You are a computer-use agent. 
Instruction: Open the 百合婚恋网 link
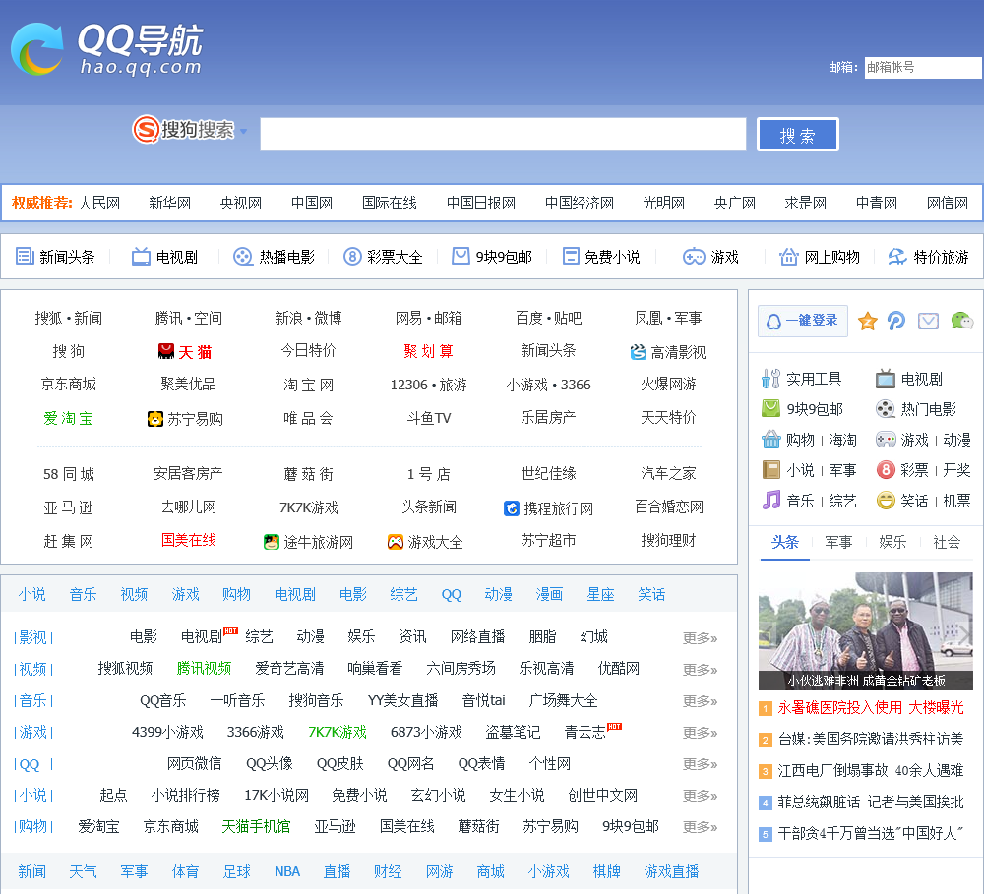coord(669,507)
